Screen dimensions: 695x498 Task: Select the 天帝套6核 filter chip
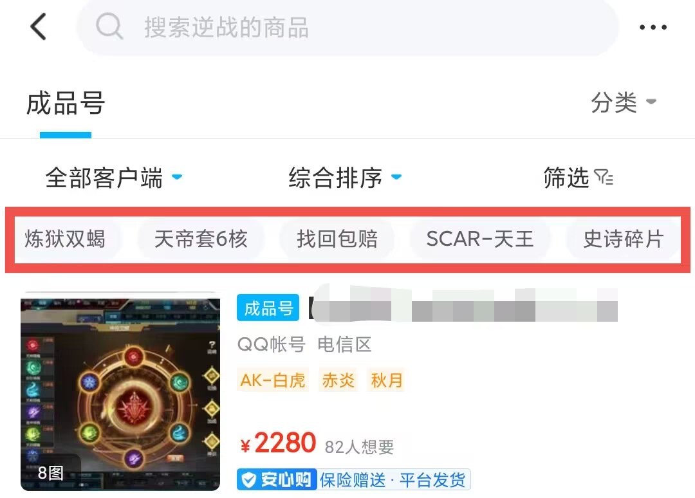pyautogui.click(x=201, y=239)
